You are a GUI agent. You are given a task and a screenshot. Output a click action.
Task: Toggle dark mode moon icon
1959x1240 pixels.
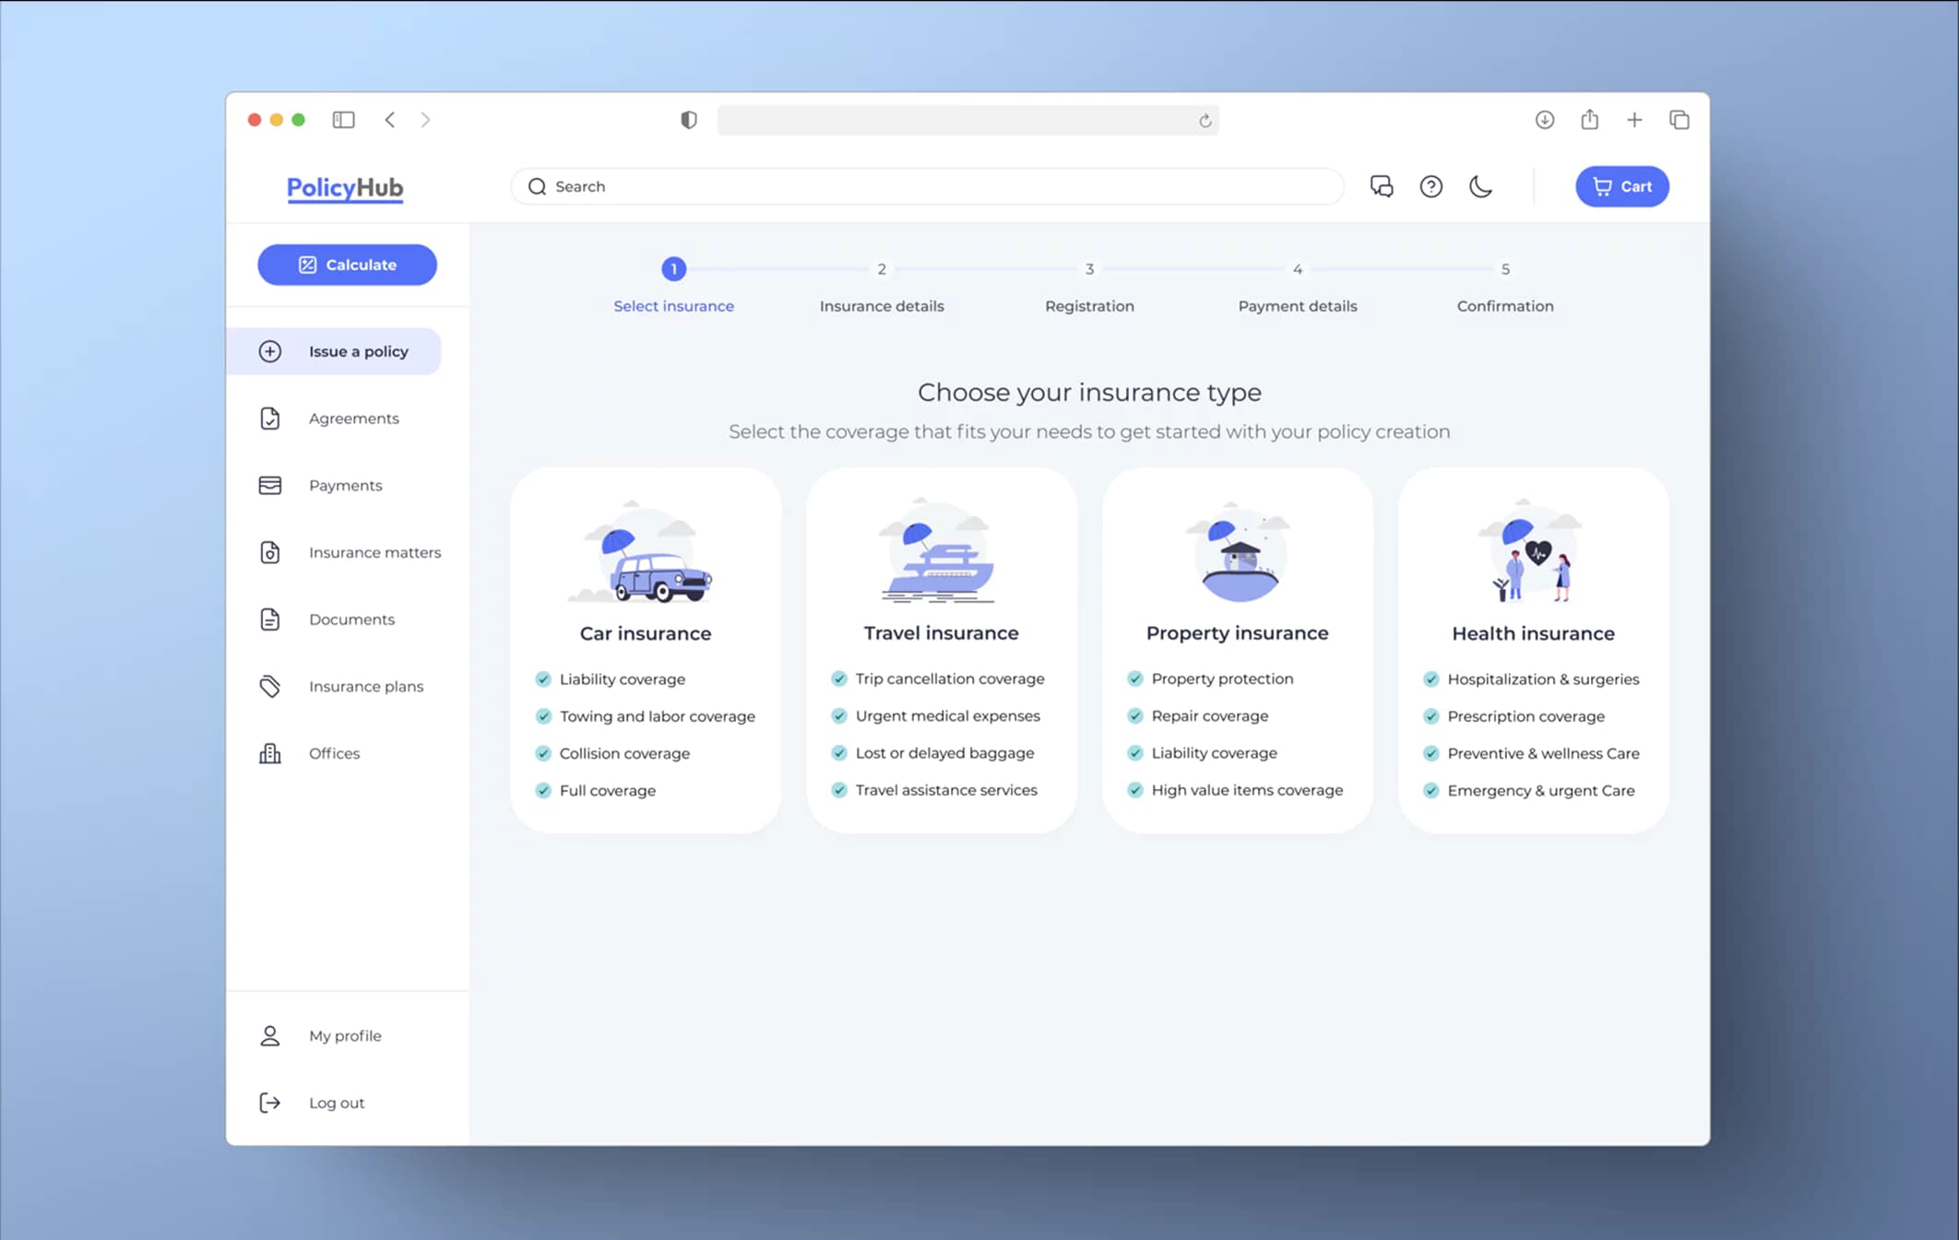click(1480, 186)
